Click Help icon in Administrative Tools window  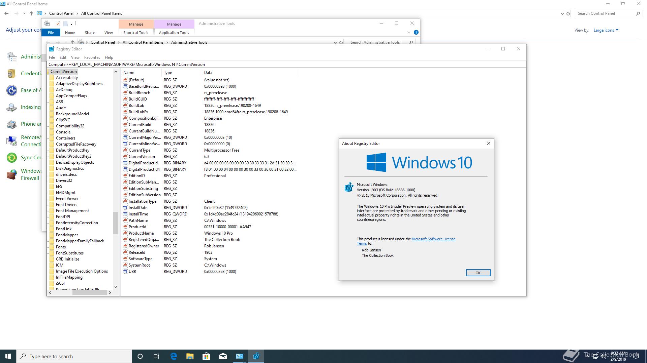[416, 32]
